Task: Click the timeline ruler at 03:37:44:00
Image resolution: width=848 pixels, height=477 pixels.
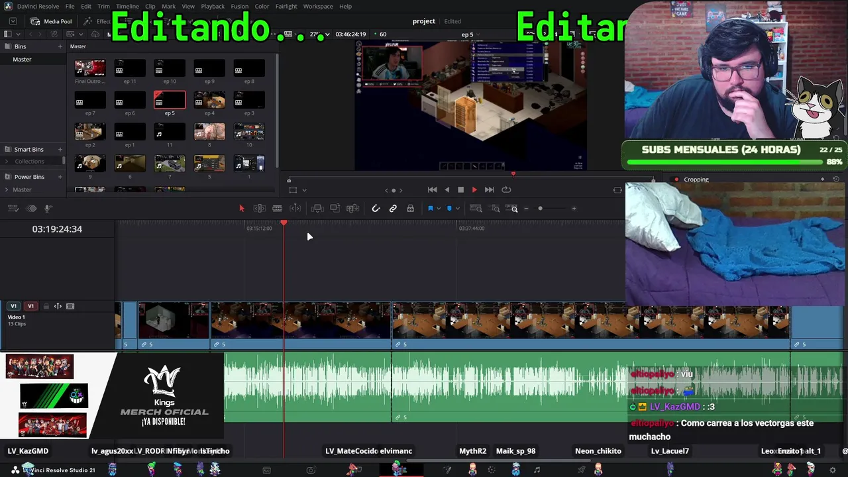Action: [472, 228]
